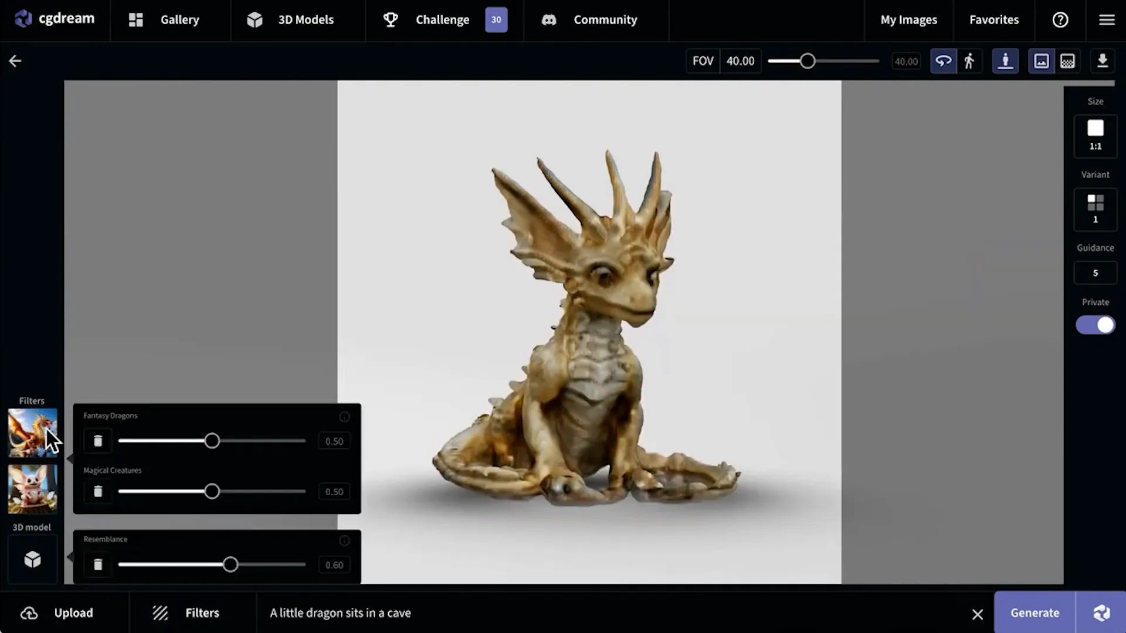This screenshot has width=1126, height=633.
Task: Open the Size 1:1 aspect ratio option
Action: click(x=1095, y=136)
